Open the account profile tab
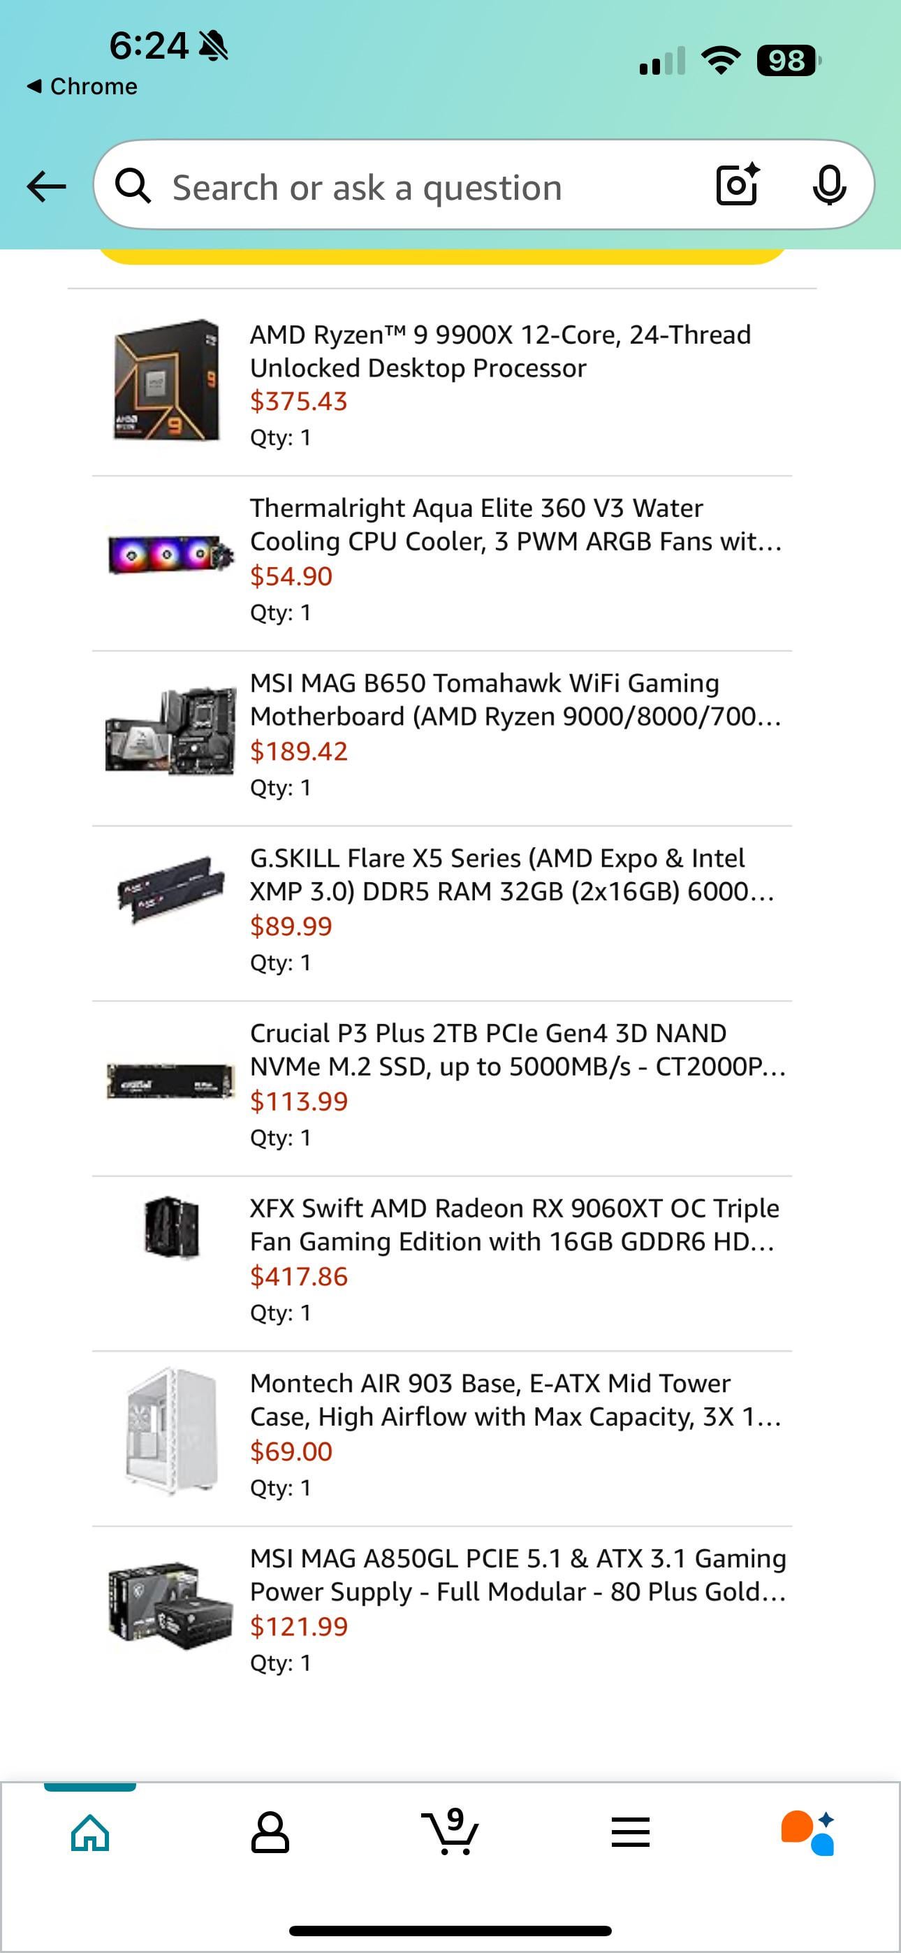Image resolution: width=901 pixels, height=1953 pixels. pos(270,1832)
